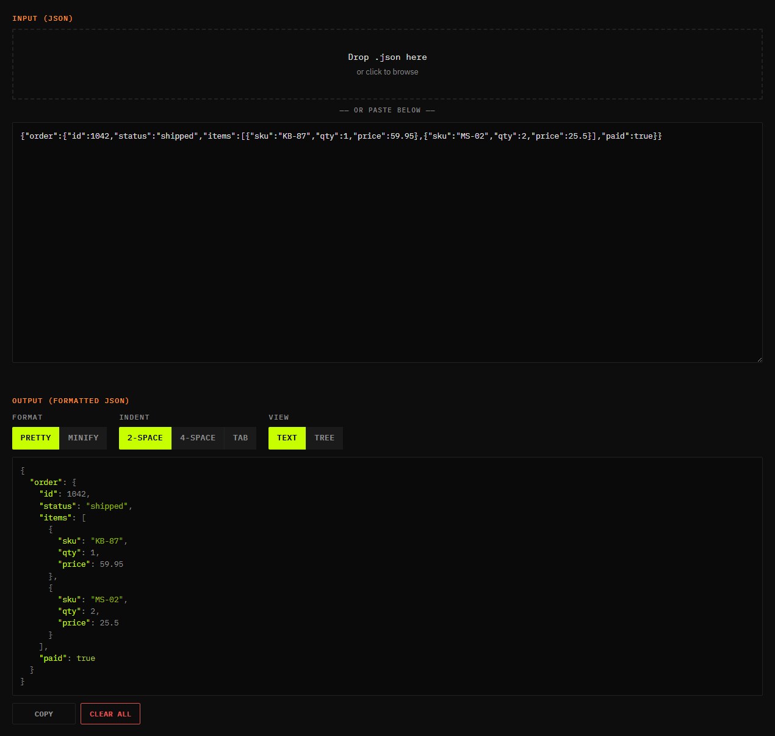Screen dimensions: 775x736
Task: Click the "MS-02" value in output
Action: pos(107,600)
